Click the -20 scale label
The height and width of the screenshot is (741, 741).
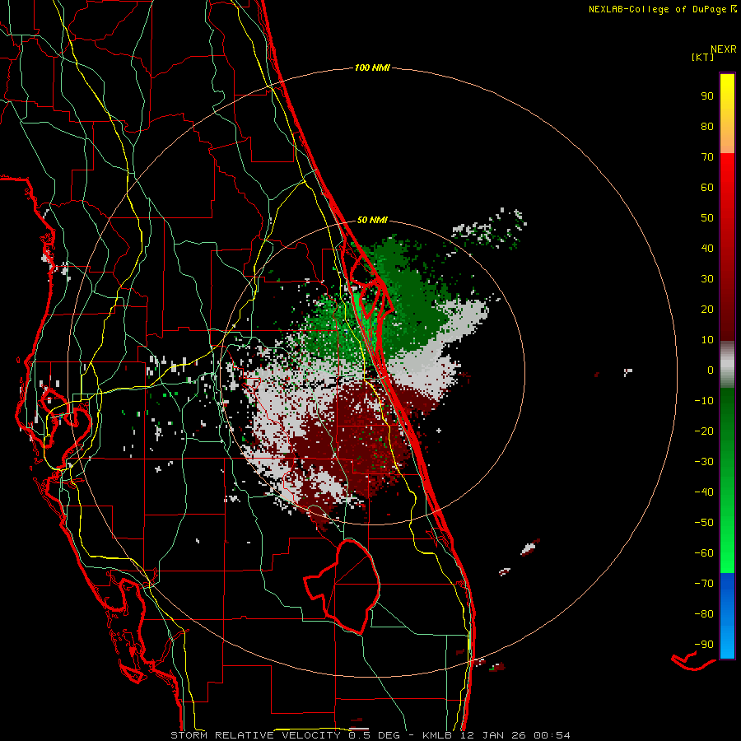[704, 431]
